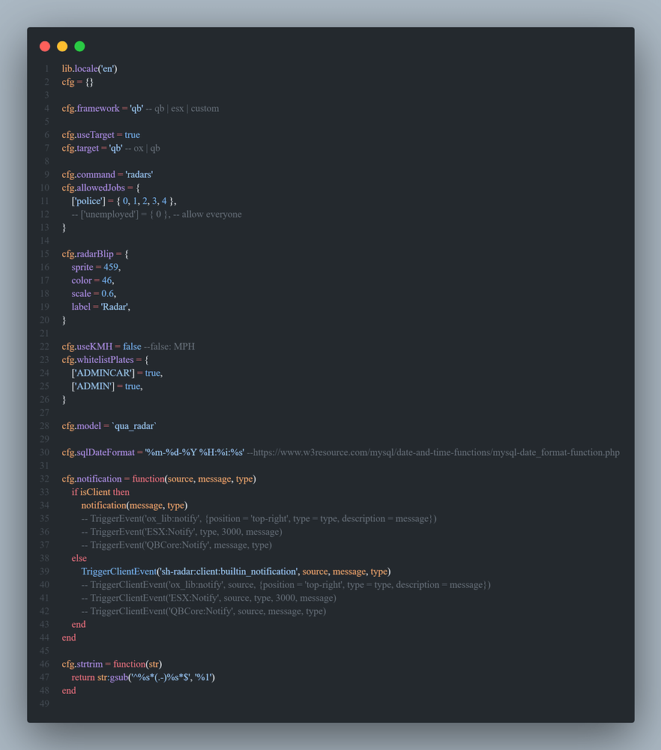This screenshot has width=661, height=750.
Task: Click the 'qua_radar' model string
Action: [x=134, y=426]
